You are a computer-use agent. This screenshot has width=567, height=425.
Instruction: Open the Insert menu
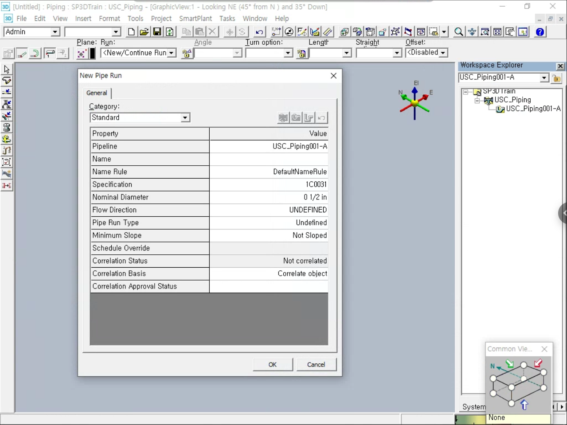[x=83, y=19]
